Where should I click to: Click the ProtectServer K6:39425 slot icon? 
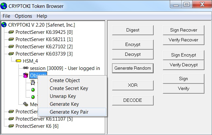click(x=11, y=32)
